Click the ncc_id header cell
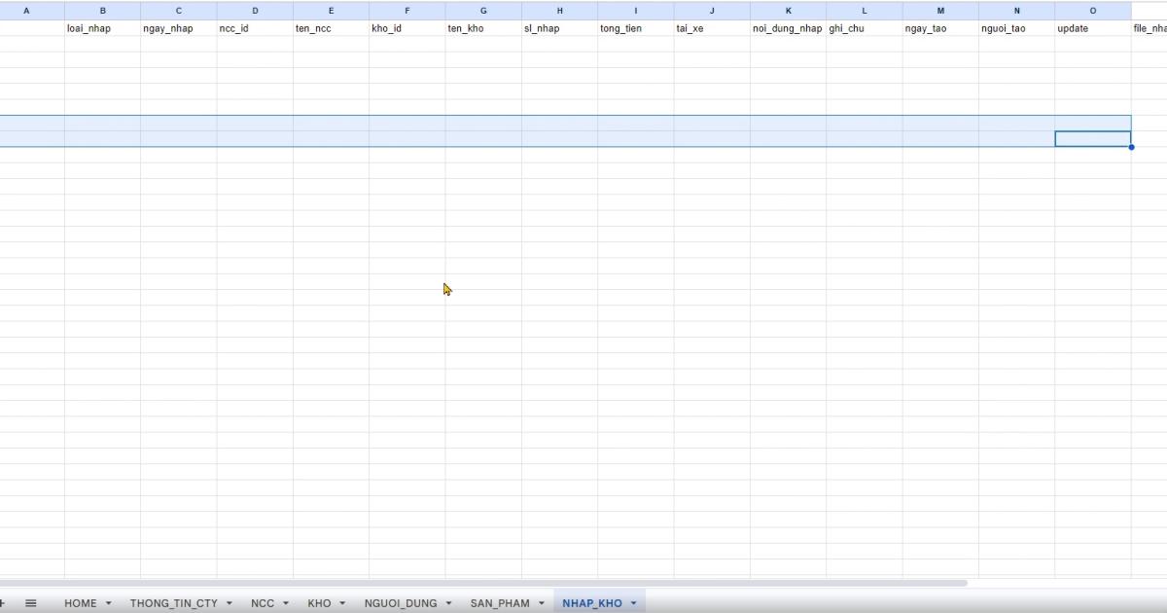This screenshot has width=1167, height=613. 255,28
